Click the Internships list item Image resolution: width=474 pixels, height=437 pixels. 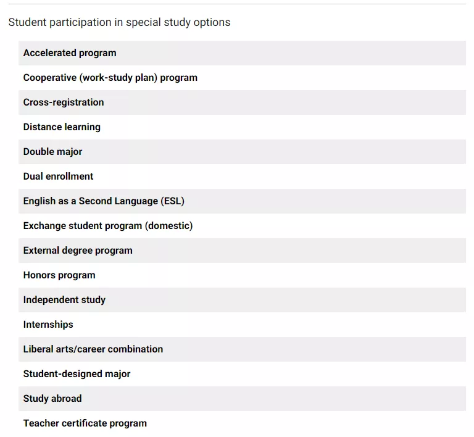point(48,325)
